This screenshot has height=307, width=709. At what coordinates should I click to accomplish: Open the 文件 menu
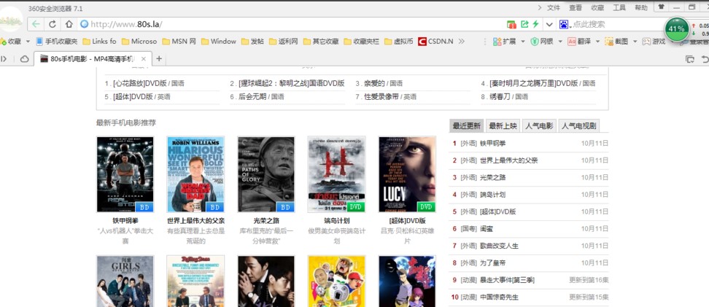(554, 8)
